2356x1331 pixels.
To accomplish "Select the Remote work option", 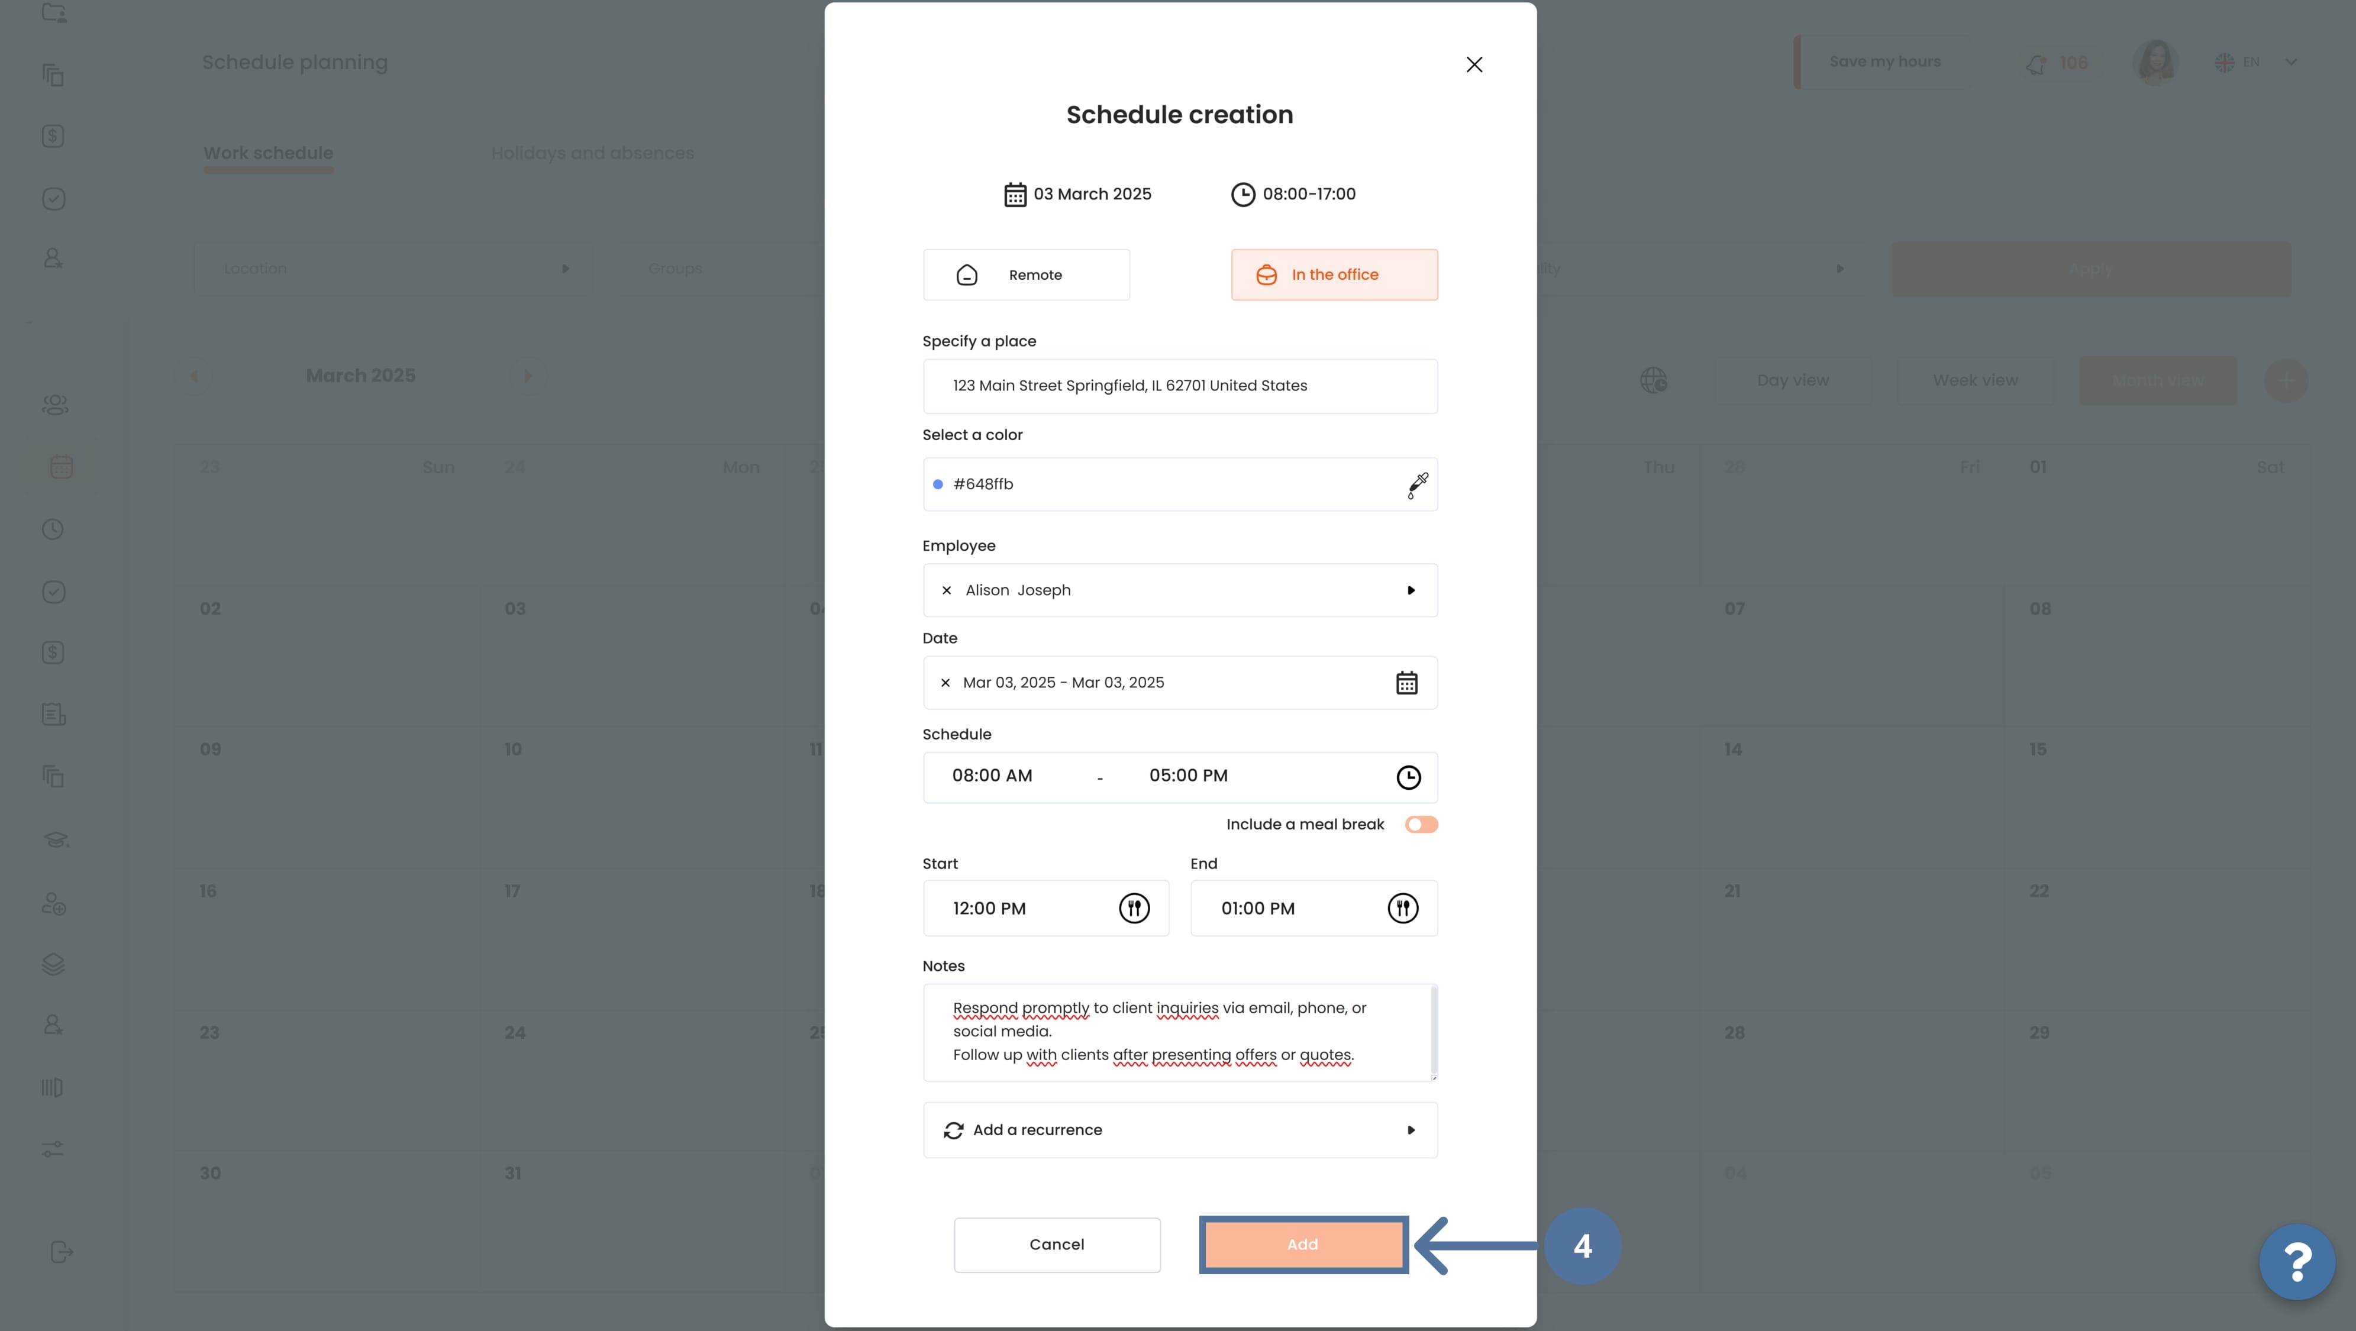I will pyautogui.click(x=1025, y=274).
